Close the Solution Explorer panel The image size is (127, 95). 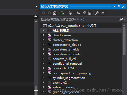(x=123, y=7)
